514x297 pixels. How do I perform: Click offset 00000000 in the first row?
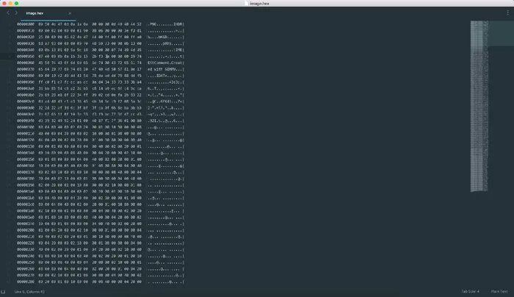(x=26, y=24)
